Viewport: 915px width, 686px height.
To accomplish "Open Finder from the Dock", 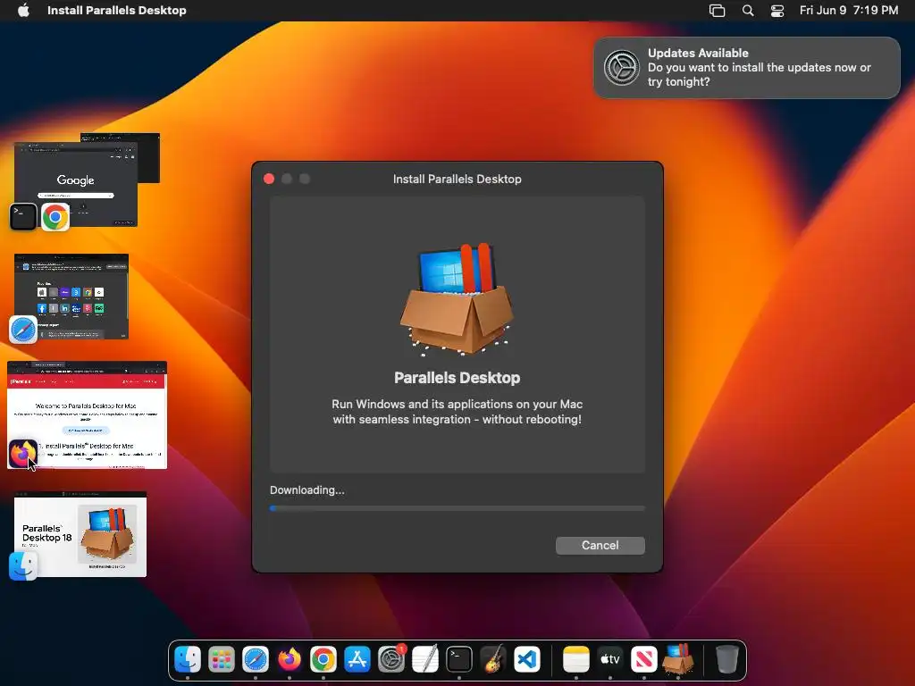I will pos(188,660).
